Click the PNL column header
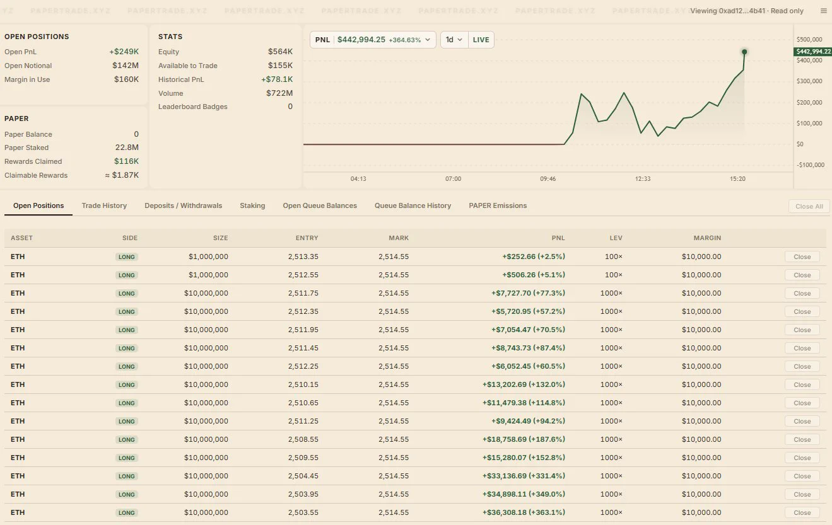 point(558,238)
